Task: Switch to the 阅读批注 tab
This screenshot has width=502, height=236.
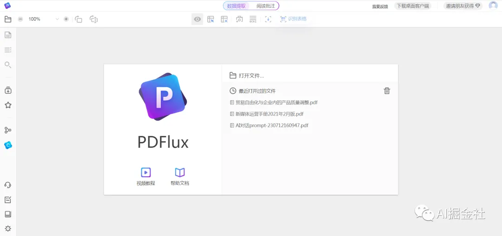Action: coord(265,6)
